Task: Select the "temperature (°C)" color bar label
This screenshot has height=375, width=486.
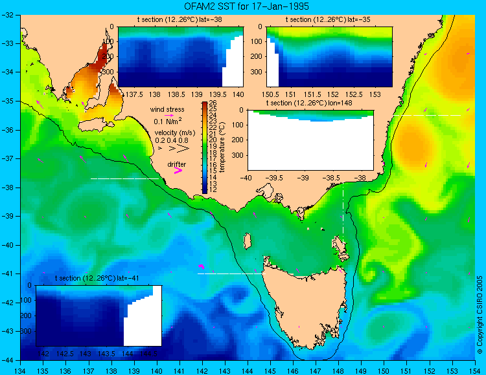Action: point(222,147)
